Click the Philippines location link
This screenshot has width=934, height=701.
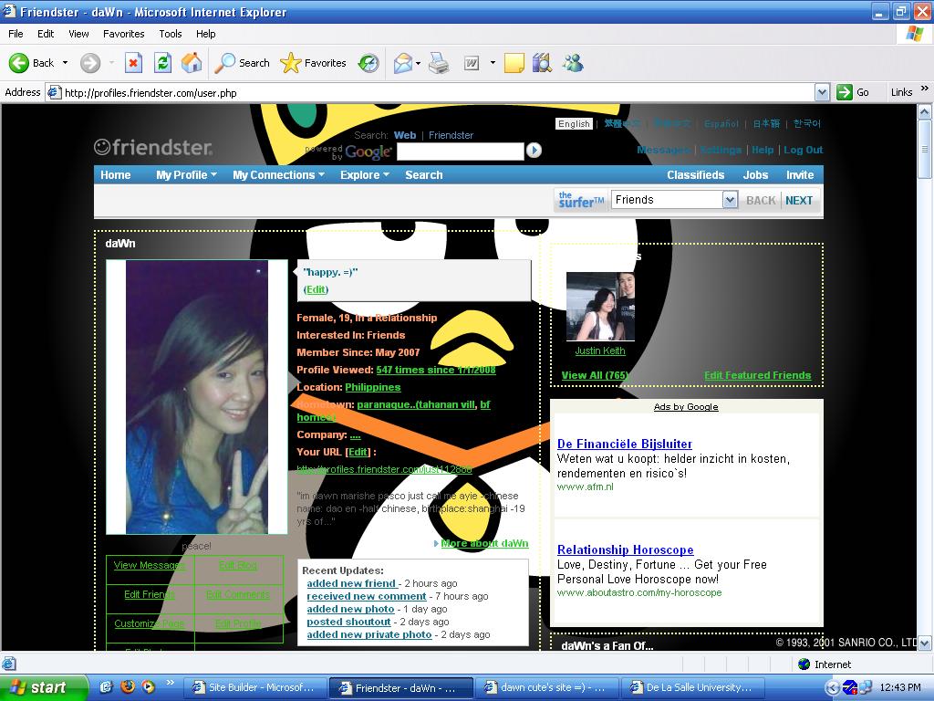click(x=373, y=387)
